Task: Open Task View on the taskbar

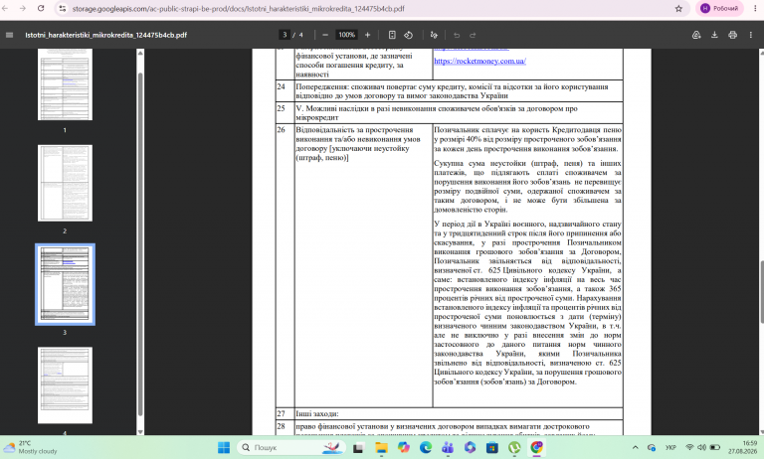Action: pos(358,447)
